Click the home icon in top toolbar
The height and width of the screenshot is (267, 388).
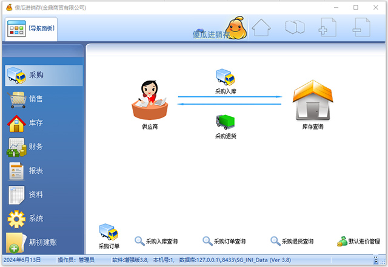(x=261, y=28)
